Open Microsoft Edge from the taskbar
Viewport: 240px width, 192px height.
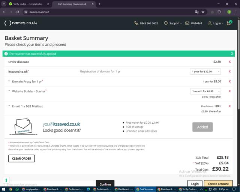[x=88, y=189]
